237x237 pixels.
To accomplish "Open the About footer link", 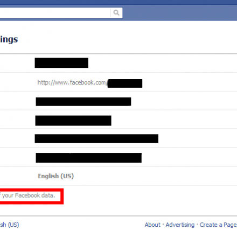I will (x=152, y=225).
